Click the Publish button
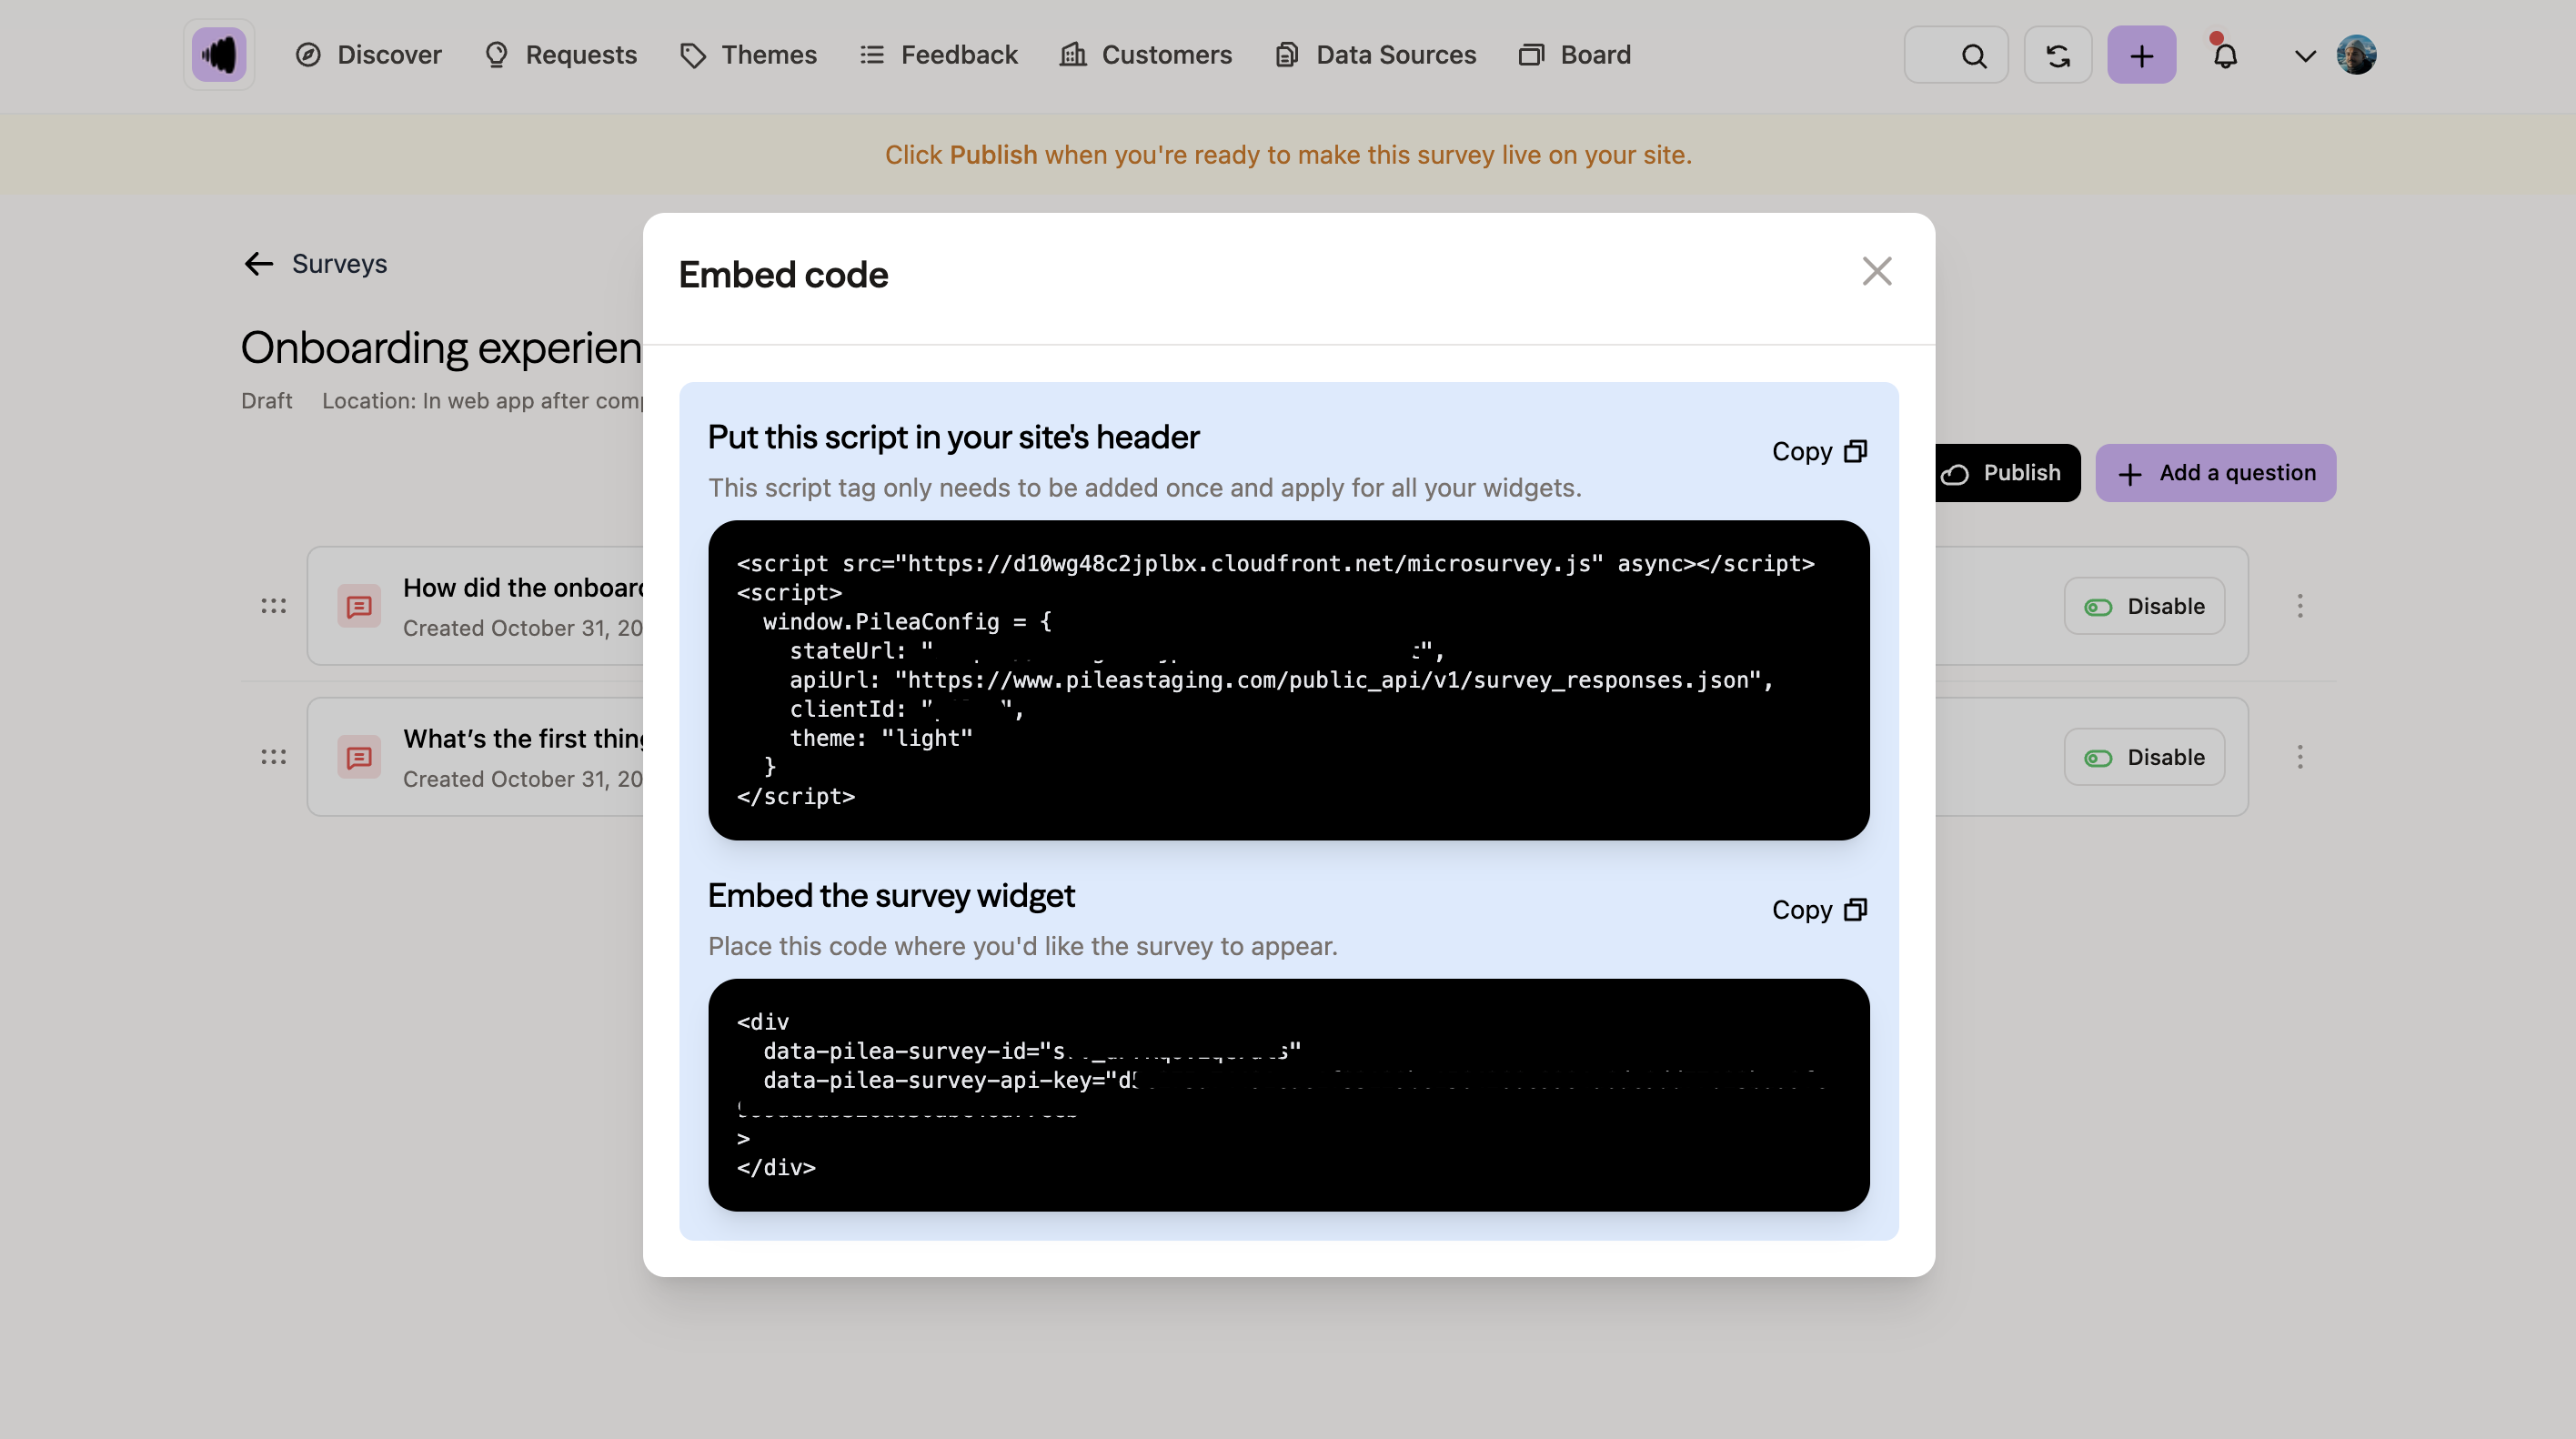This screenshot has height=1439, width=2576. [x=2002, y=473]
